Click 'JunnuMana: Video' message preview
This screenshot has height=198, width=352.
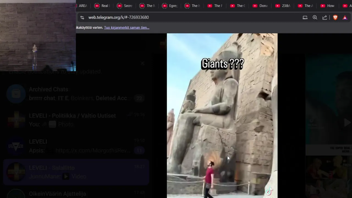pyautogui.click(x=57, y=177)
